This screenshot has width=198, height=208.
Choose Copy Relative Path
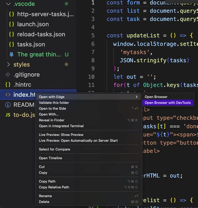click(x=89, y=187)
